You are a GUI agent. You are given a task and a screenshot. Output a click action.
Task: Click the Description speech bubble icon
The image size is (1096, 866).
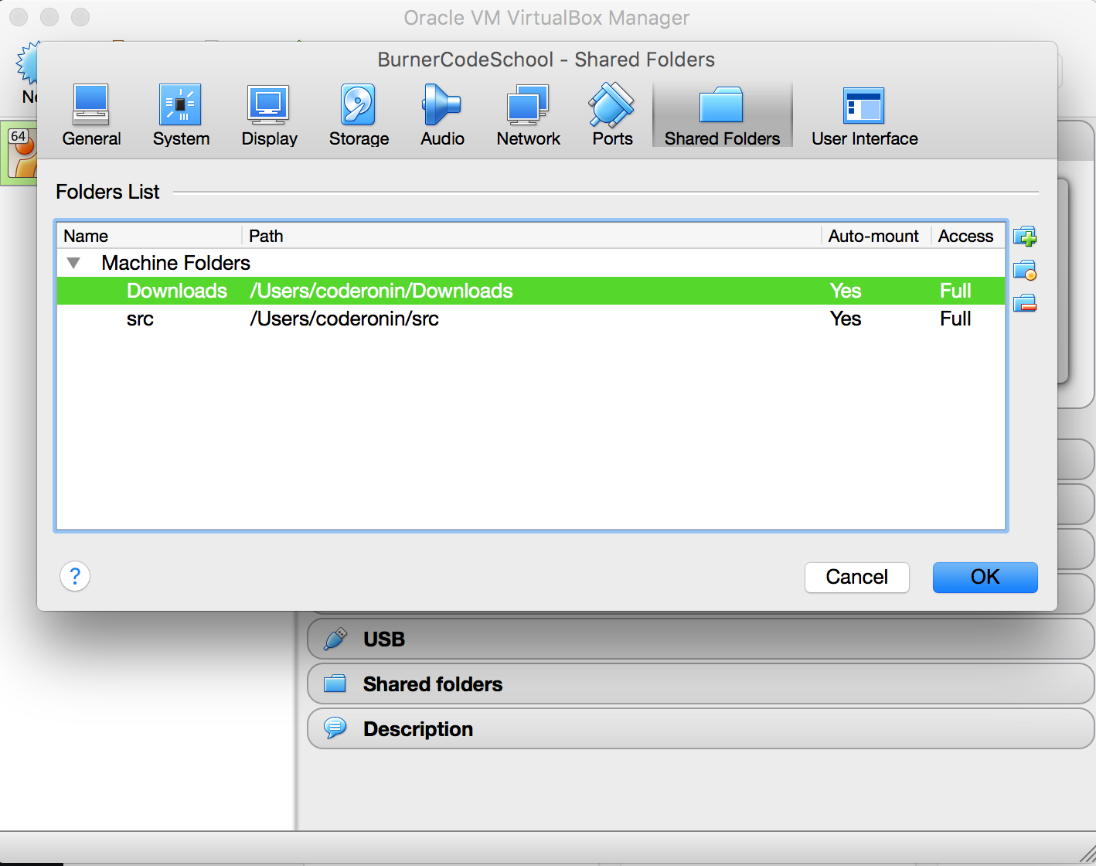click(x=335, y=728)
